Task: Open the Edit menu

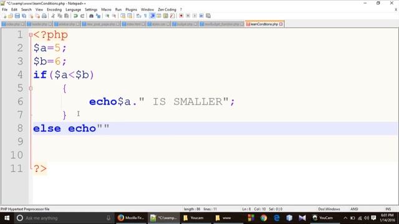Action: pyautogui.click(x=14, y=10)
